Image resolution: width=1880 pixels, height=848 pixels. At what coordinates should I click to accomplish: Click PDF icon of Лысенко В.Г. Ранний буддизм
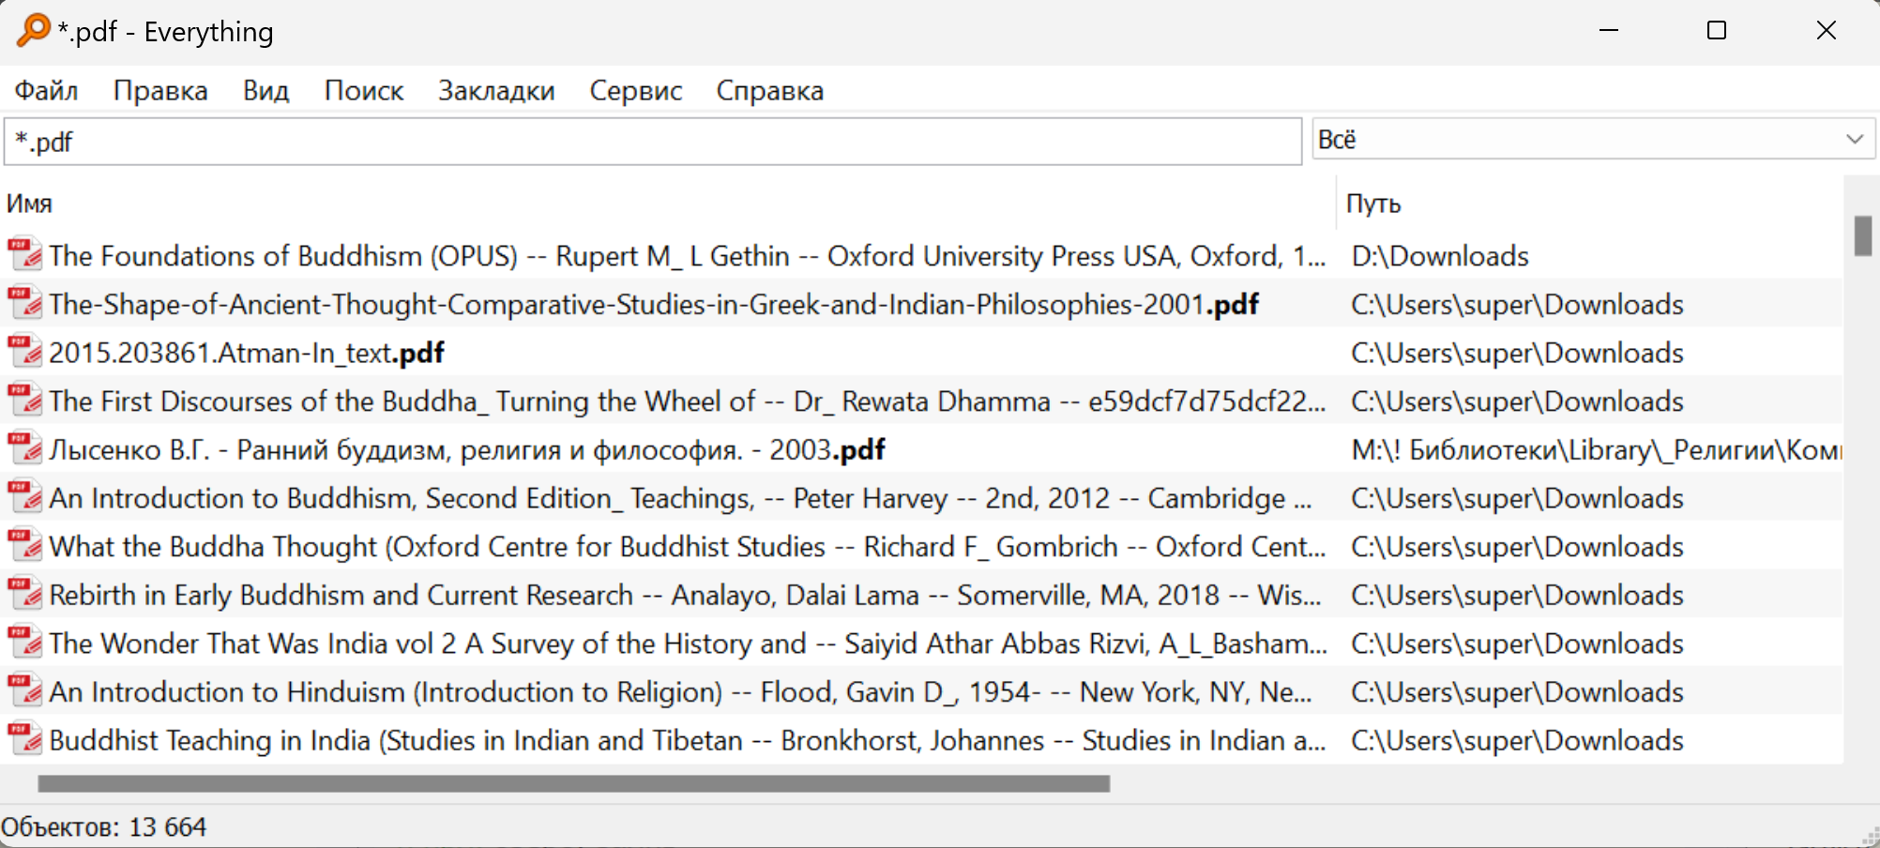click(25, 449)
